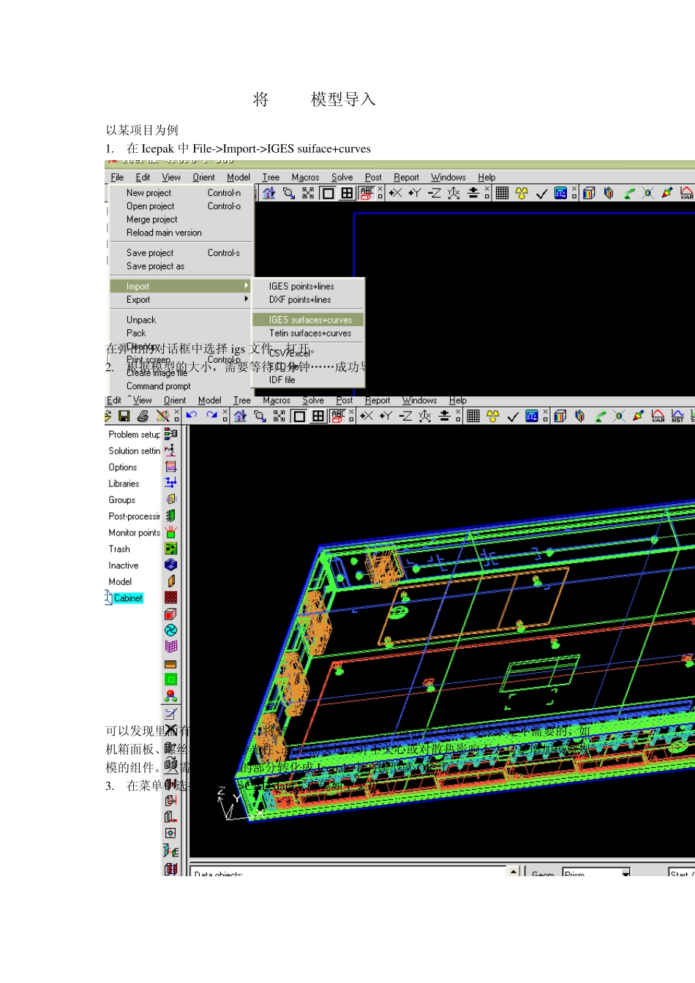Click the fan object icon in left object toolbar
This screenshot has width=695, height=983.
coord(170,630)
